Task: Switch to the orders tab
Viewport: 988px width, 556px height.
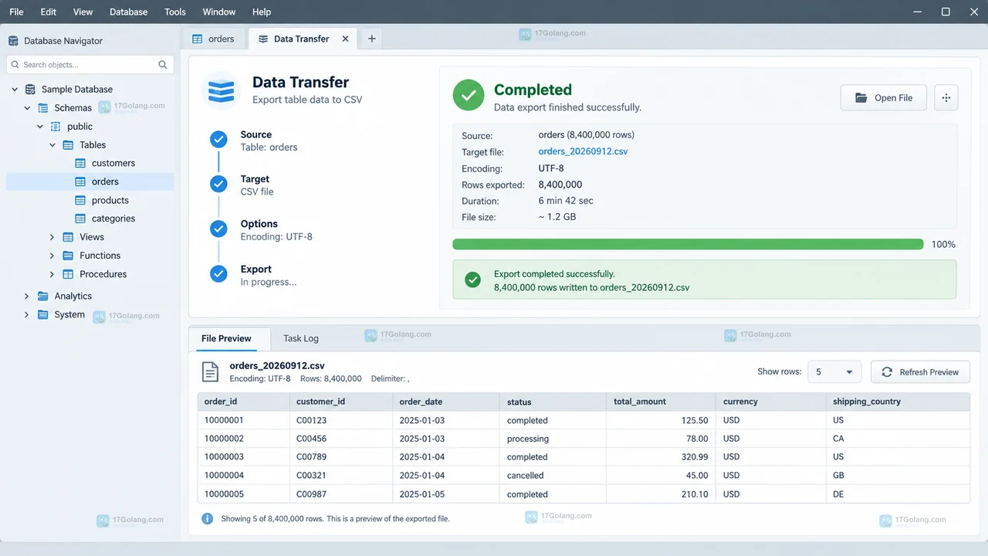Action: pyautogui.click(x=215, y=39)
